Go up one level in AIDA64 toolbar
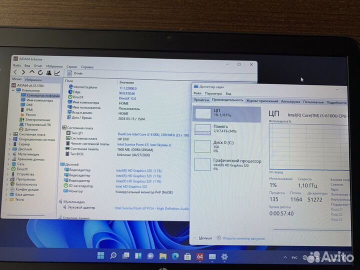Screen dimensions: 360x270 [x=32, y=72]
